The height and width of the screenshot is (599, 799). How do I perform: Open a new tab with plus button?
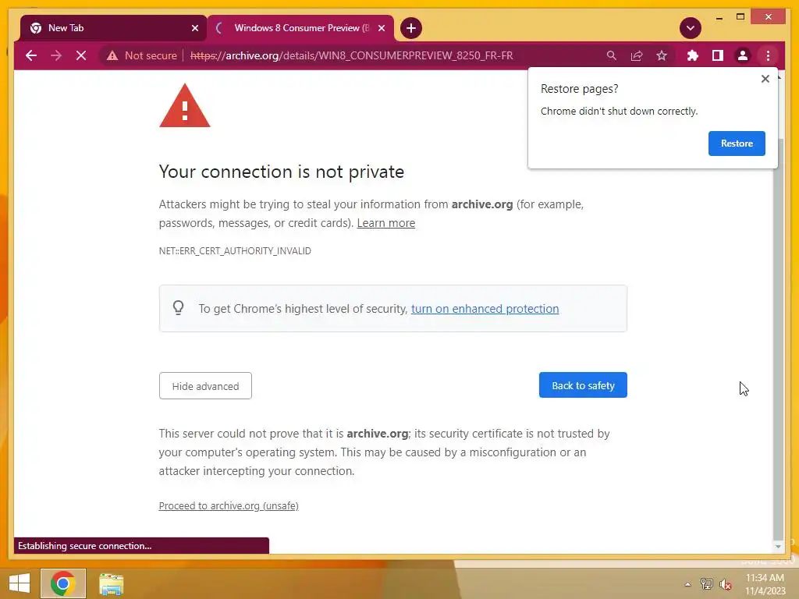410,28
